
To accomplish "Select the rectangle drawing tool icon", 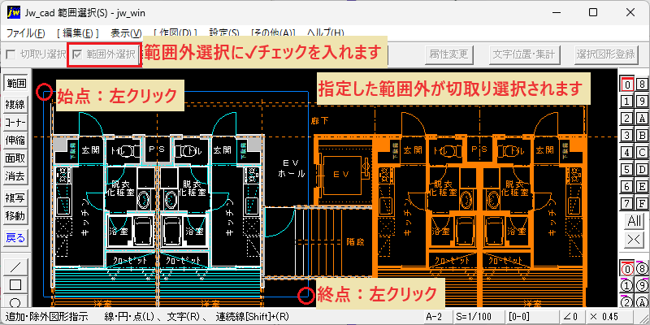I will 15,284.
